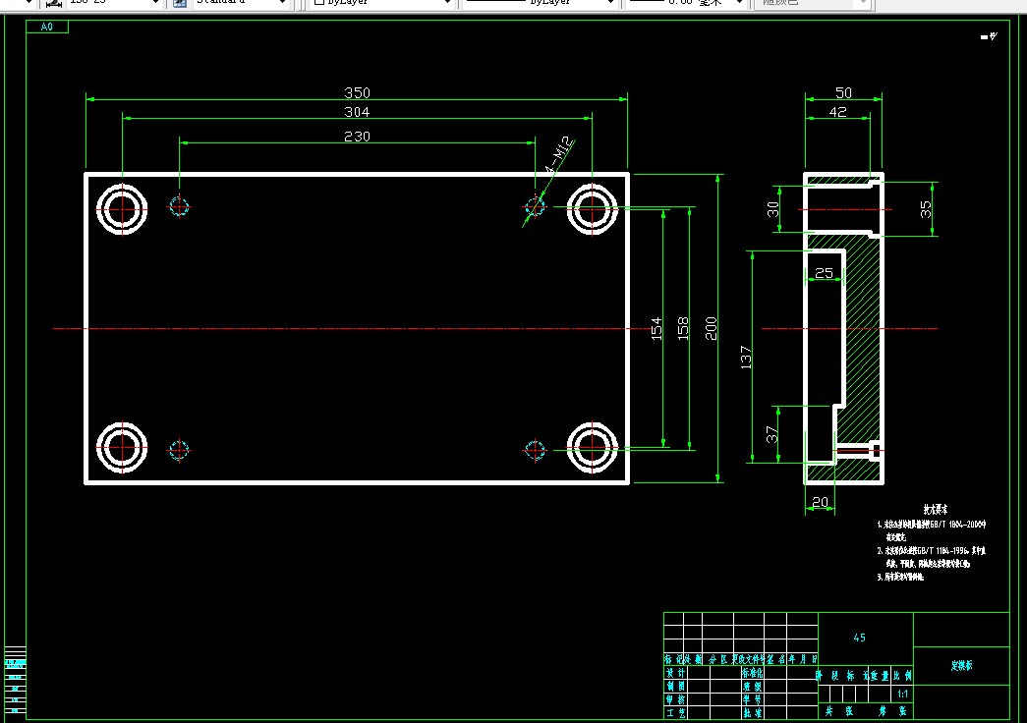Image resolution: width=1027 pixels, height=723 pixels.
Task: Select the 200 height dimension
Action: pos(711,328)
